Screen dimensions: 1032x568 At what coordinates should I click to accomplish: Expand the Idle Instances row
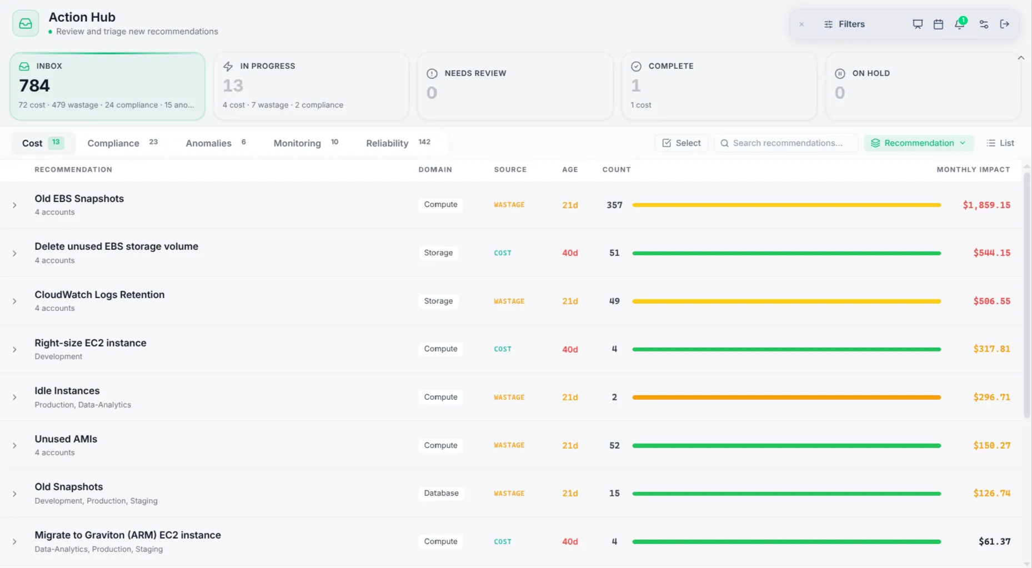tap(14, 398)
